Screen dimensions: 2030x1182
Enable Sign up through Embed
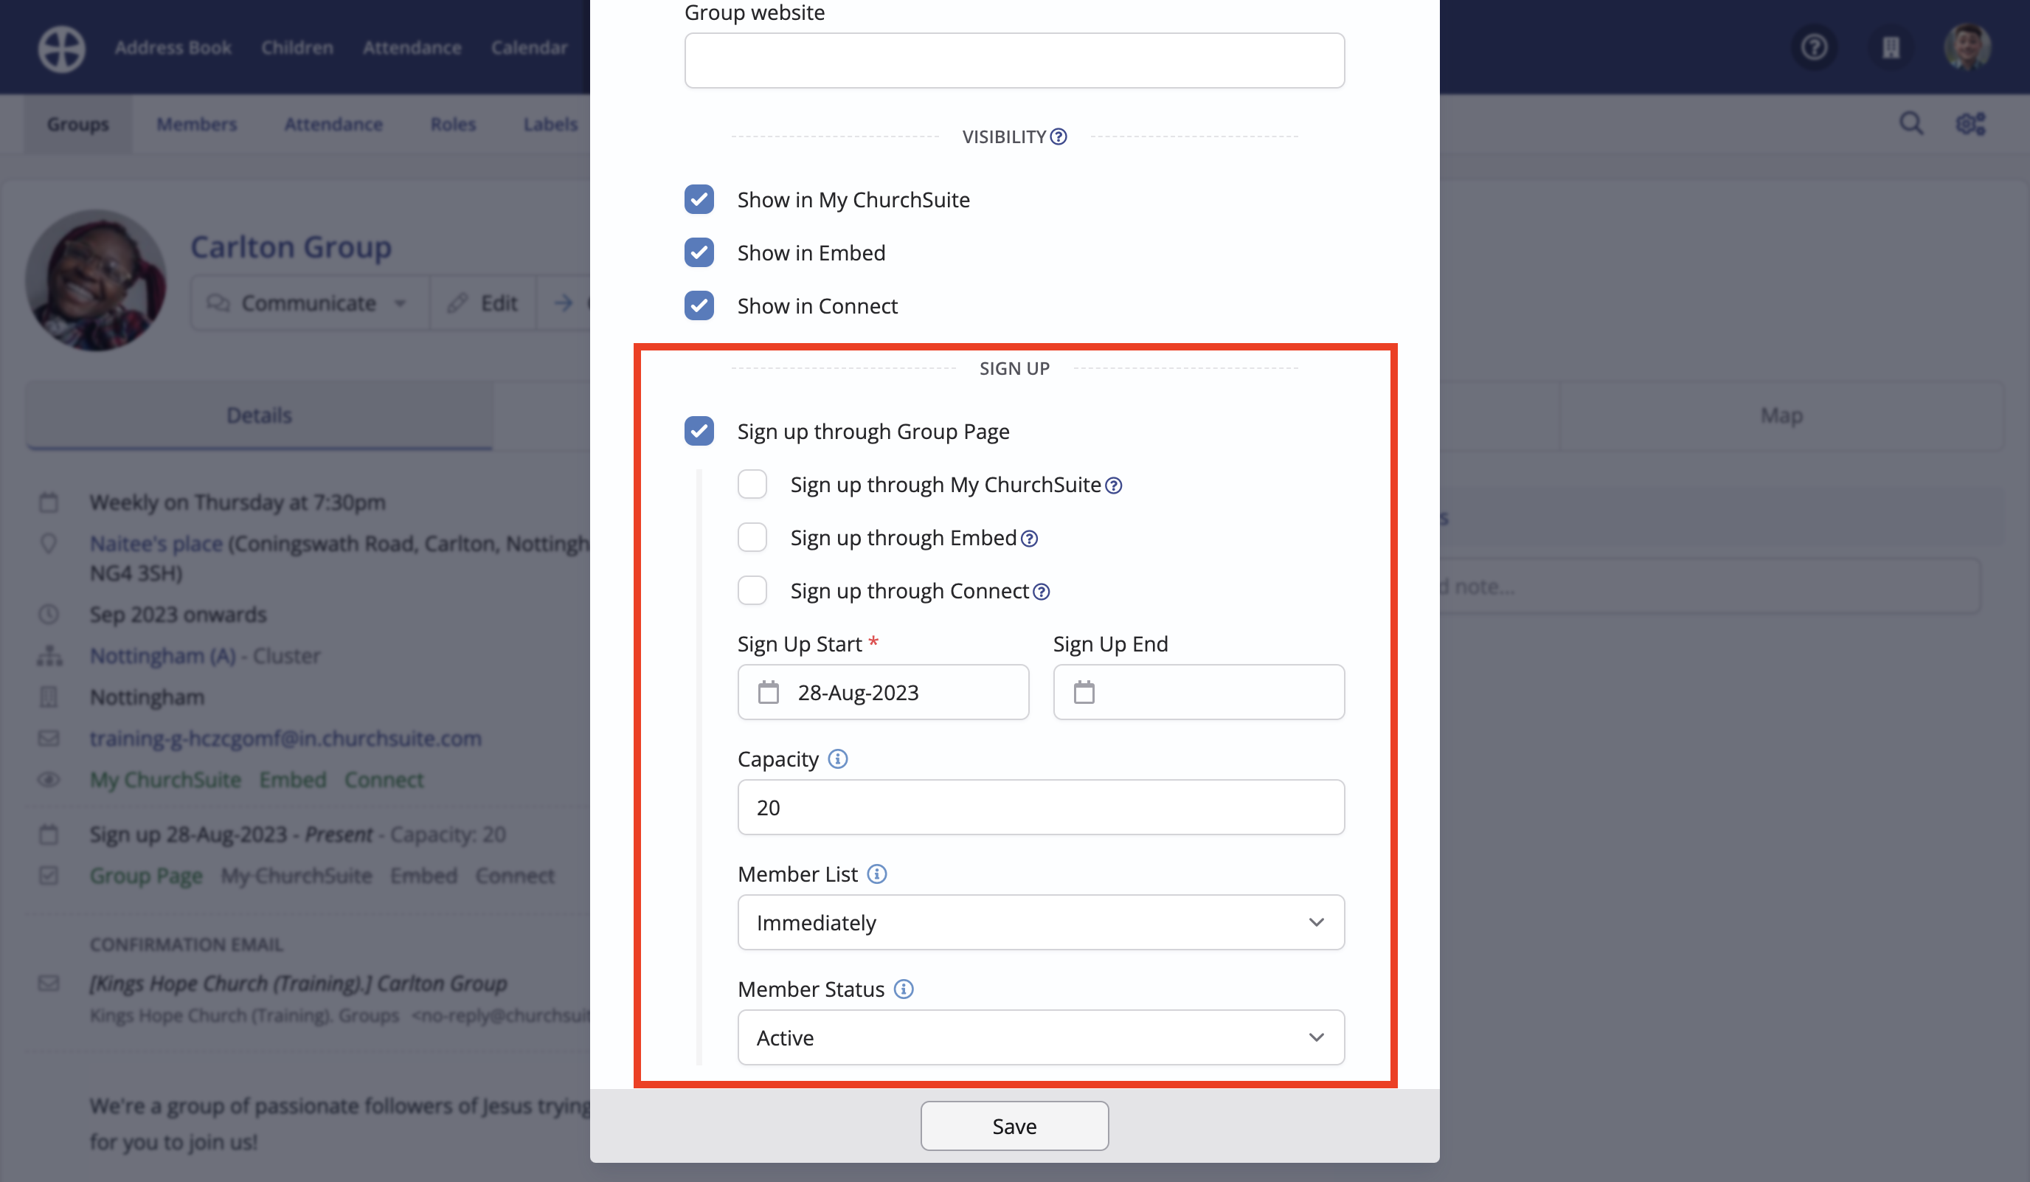[752, 538]
